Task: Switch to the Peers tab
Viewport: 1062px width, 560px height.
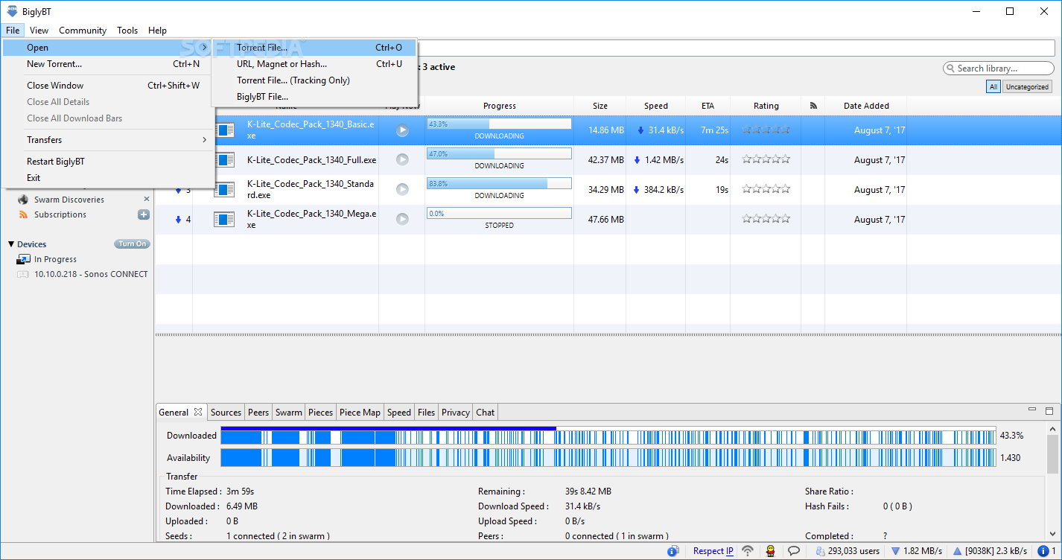Action: [x=258, y=413]
